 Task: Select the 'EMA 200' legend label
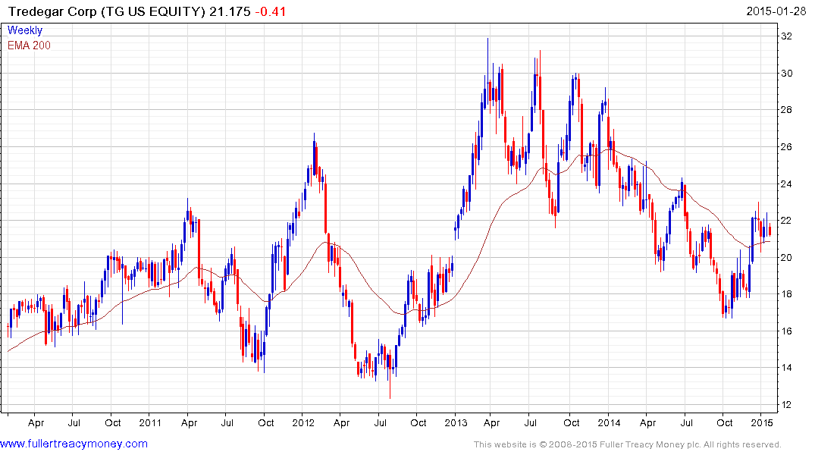coord(29,45)
